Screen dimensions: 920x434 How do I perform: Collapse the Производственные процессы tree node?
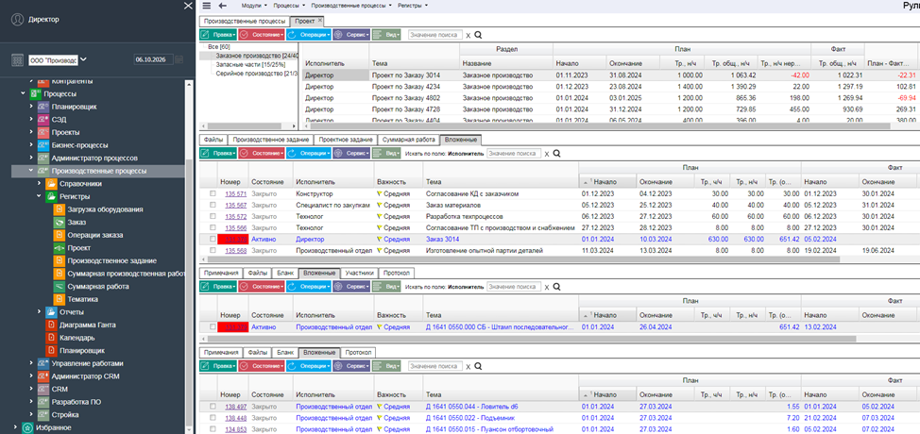pos(31,171)
